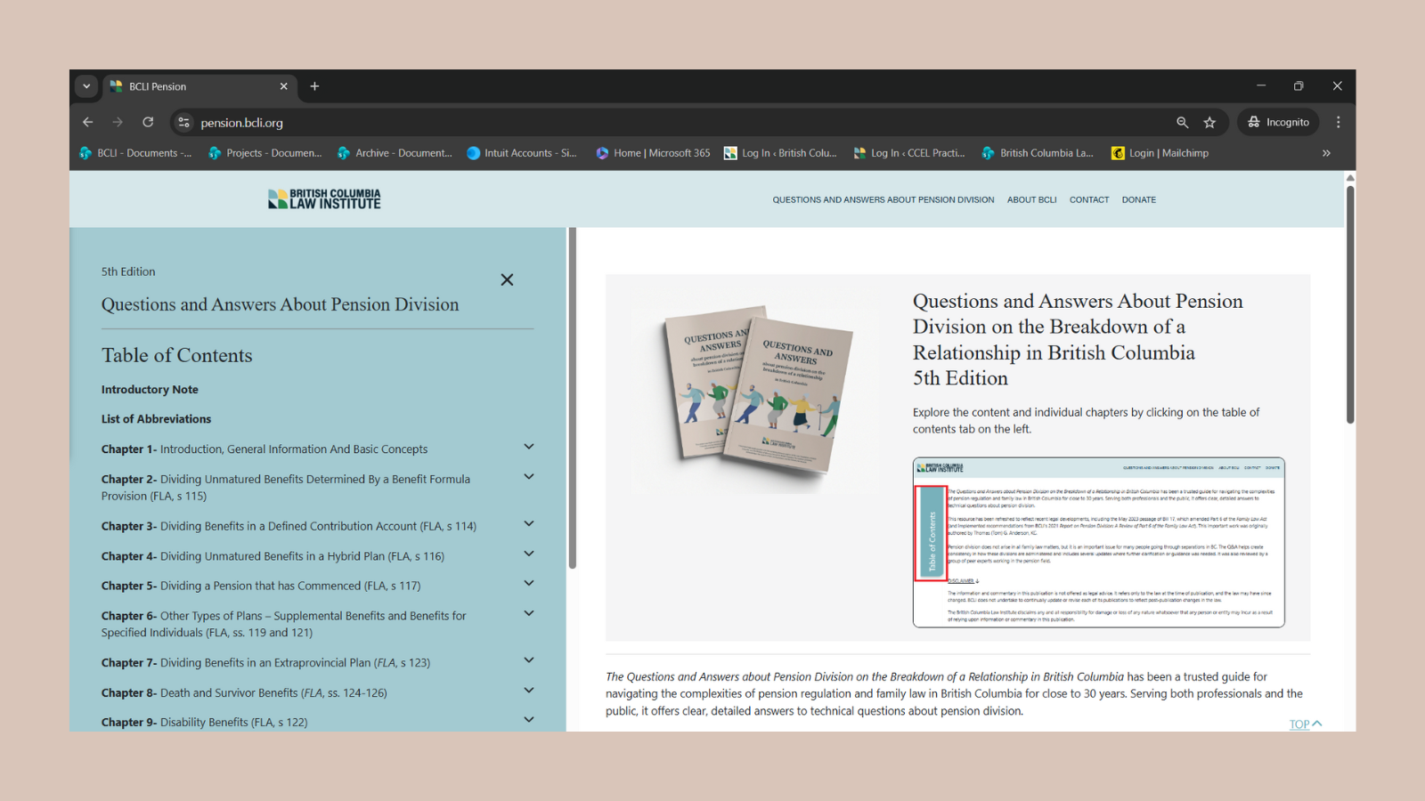Click the browser back arrow
Screen dimensions: 1425x801
pyautogui.click(x=87, y=122)
